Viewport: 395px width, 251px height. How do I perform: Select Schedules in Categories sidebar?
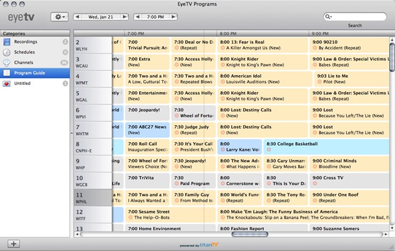point(35,52)
